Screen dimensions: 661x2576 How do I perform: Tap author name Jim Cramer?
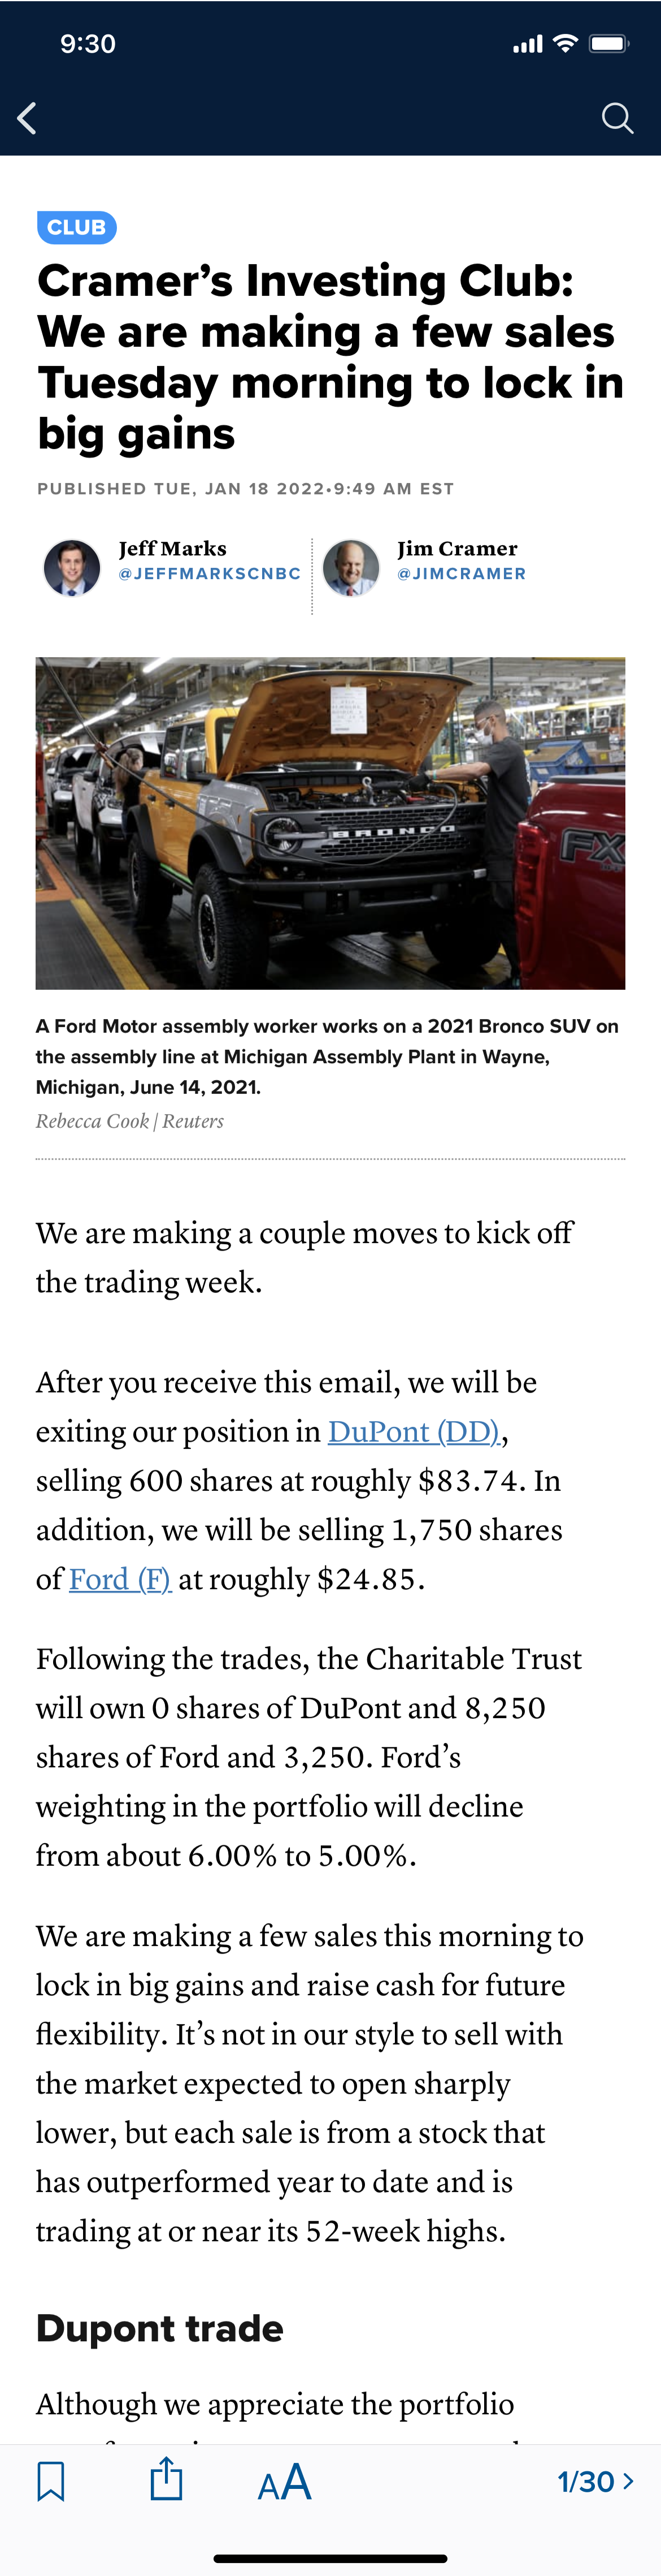457,548
